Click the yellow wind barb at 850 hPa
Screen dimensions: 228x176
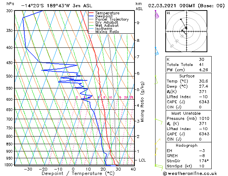[158, 142]
